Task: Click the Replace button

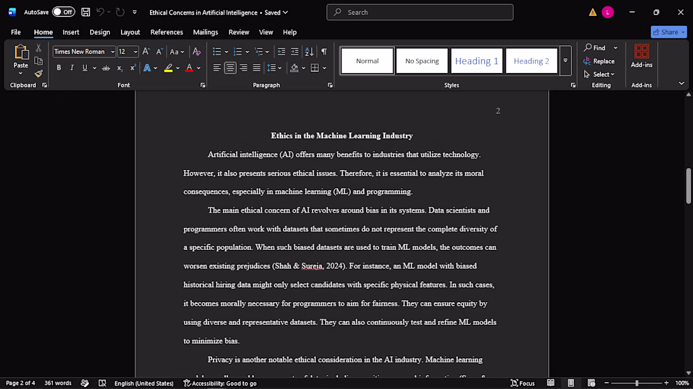Action: (x=599, y=62)
